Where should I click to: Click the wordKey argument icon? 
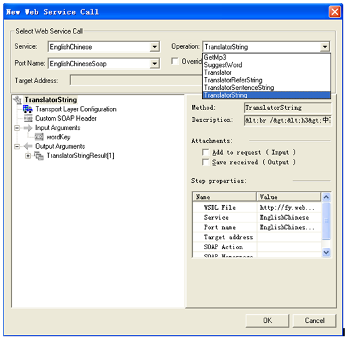[39, 137]
